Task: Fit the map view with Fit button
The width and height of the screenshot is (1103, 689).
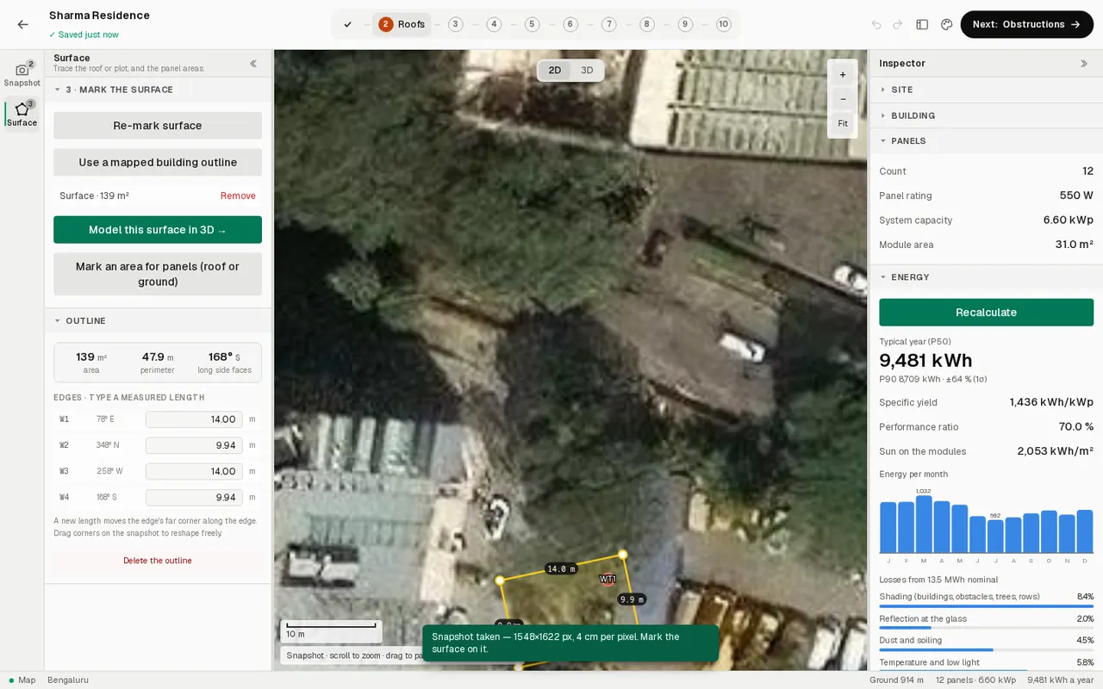Action: click(x=843, y=123)
